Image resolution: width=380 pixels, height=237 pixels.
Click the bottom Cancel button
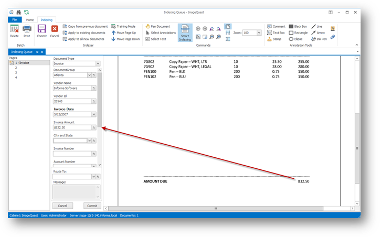[x=62, y=206]
